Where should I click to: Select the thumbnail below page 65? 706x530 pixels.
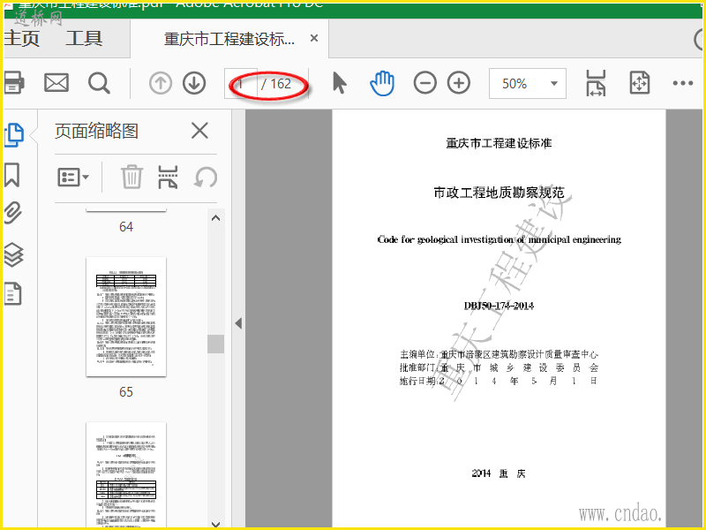(126, 475)
